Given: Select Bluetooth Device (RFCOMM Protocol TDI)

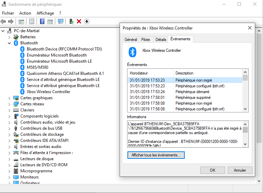Looking at the screenshot, I should [x=64, y=49].
